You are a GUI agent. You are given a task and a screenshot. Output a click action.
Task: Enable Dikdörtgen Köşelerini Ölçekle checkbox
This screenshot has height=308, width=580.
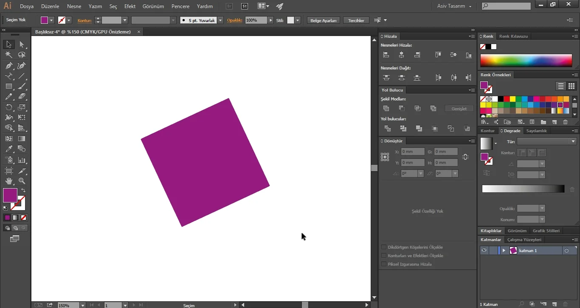coord(384,247)
